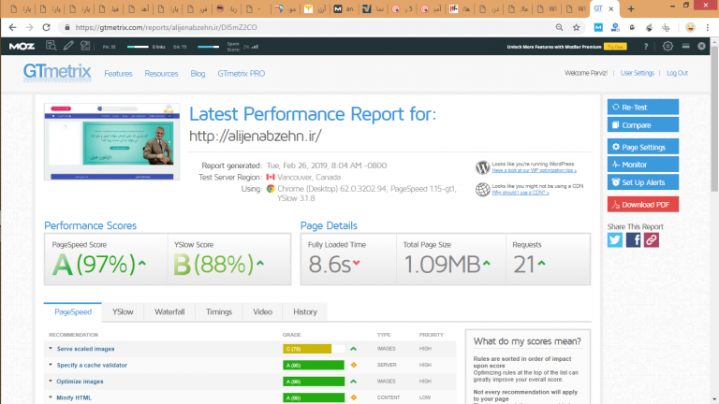
Task: Click the Re-Test button
Action: (x=643, y=108)
